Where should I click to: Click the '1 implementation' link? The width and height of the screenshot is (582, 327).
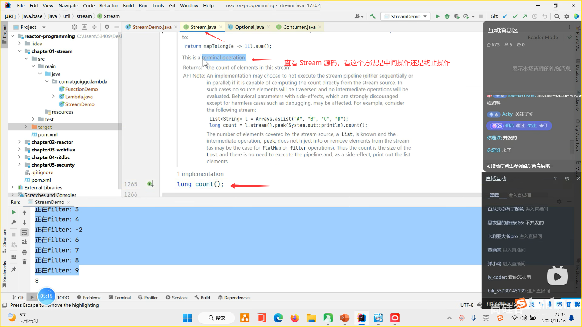coord(200,174)
